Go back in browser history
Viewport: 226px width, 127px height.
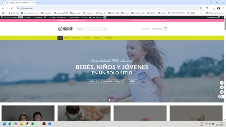pyautogui.click(x=3, y=8)
